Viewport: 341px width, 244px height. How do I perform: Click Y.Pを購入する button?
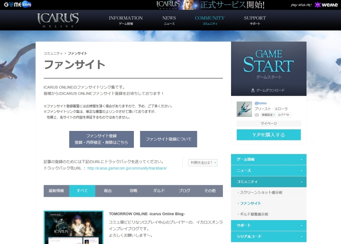point(269,135)
